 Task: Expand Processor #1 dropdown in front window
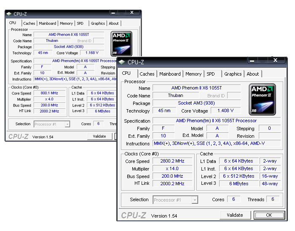point(195,200)
